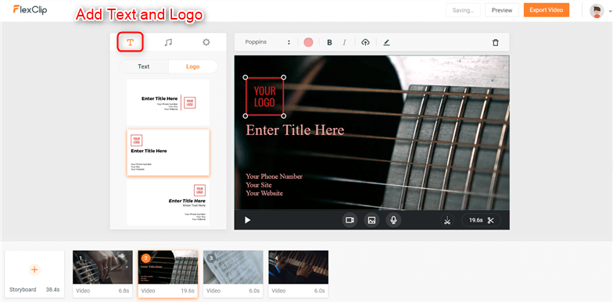The height and width of the screenshot is (303, 613).
Task: Switch to the Logo tab
Action: click(x=192, y=66)
